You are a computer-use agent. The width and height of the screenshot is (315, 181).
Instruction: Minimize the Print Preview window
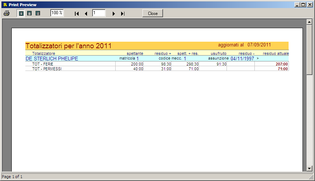(297, 5)
